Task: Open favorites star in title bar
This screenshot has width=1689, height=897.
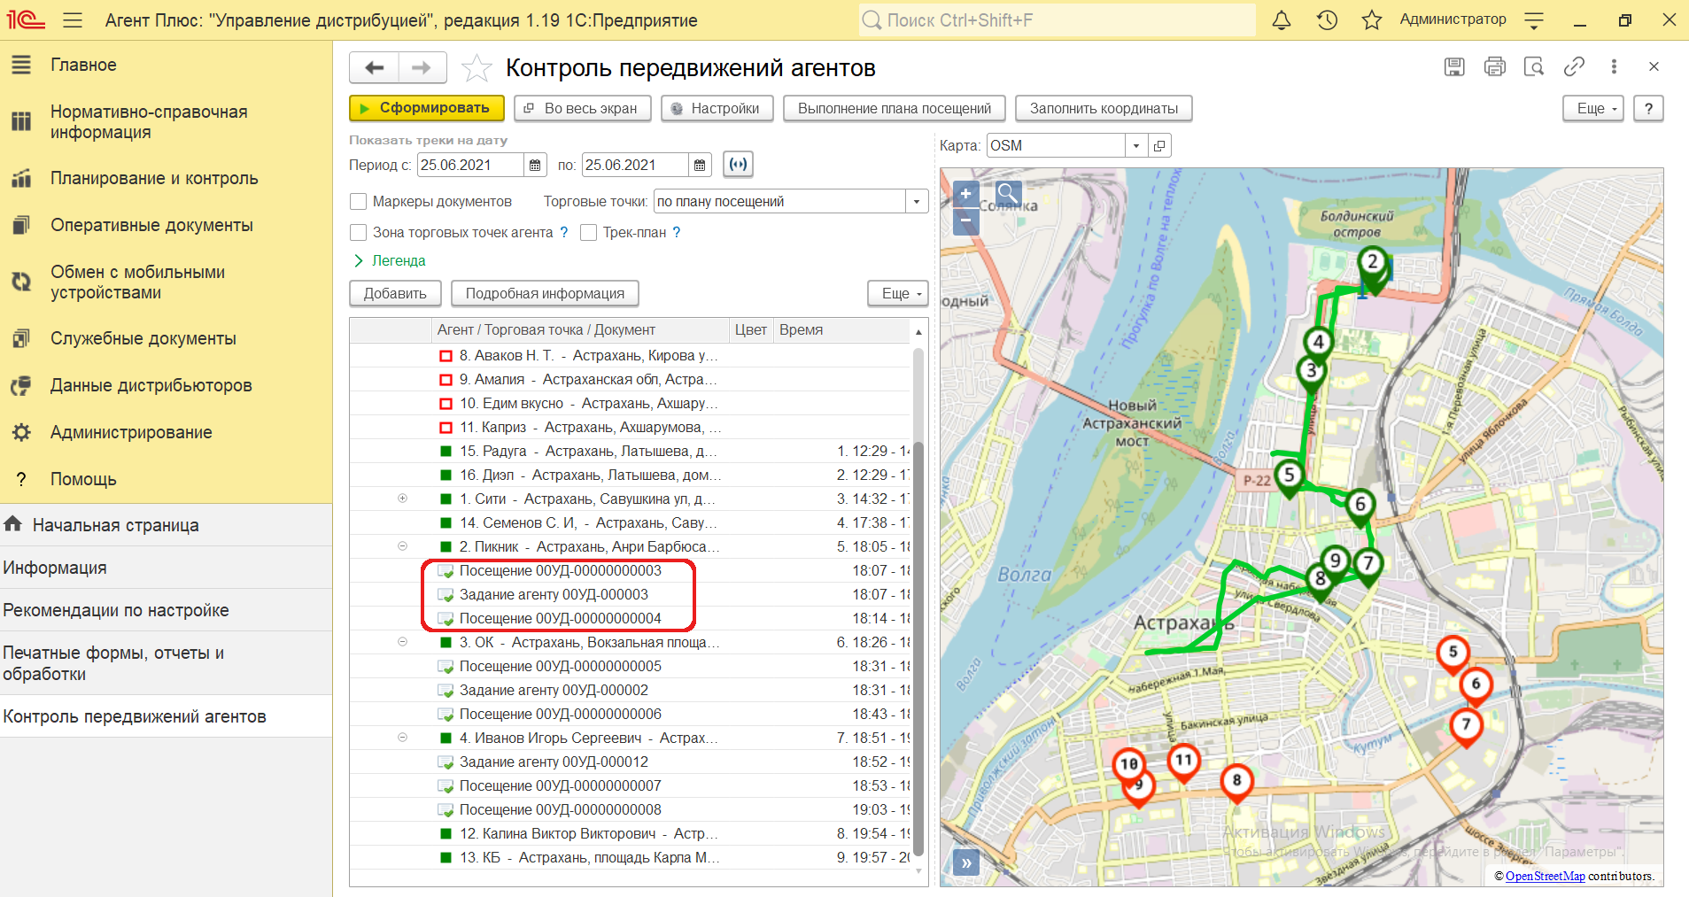Action: coord(1372,20)
